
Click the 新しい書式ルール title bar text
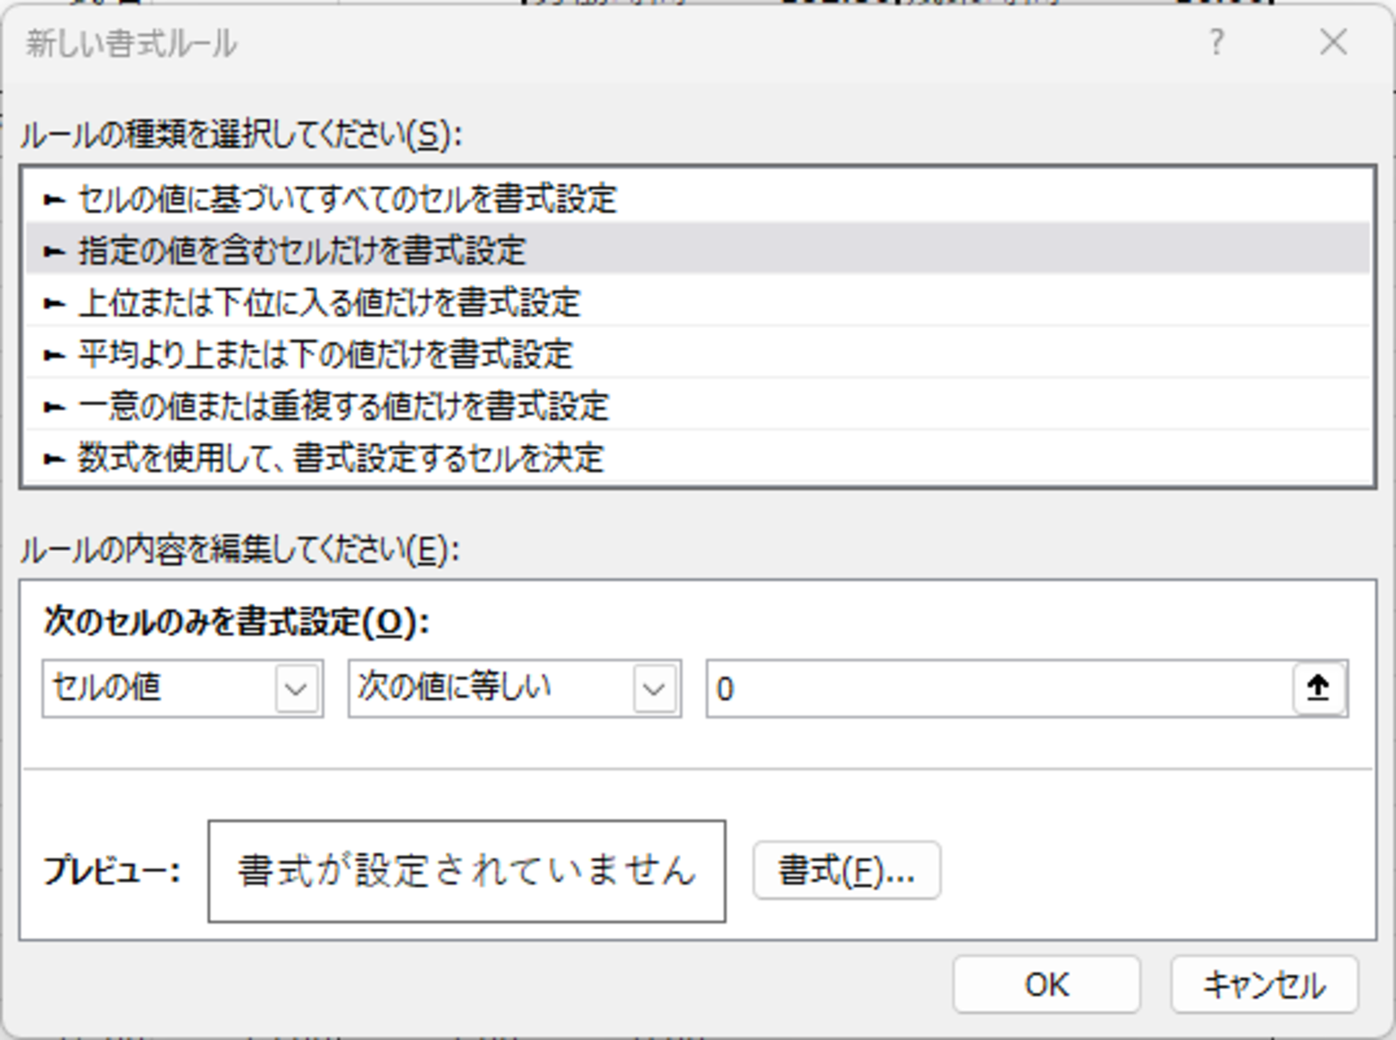point(131,43)
